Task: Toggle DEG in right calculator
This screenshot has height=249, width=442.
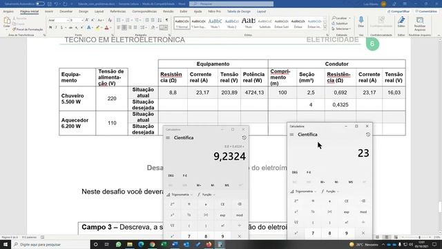Action: point(295,172)
